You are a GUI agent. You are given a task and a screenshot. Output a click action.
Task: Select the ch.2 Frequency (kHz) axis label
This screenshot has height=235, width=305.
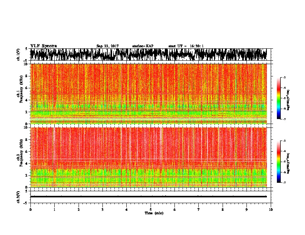coord(20,153)
